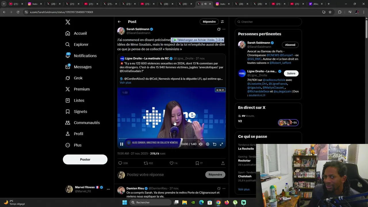This screenshot has height=207, width=368.
Task: Click the Abonné button for Sarah Saldmann
Action: 290,45
